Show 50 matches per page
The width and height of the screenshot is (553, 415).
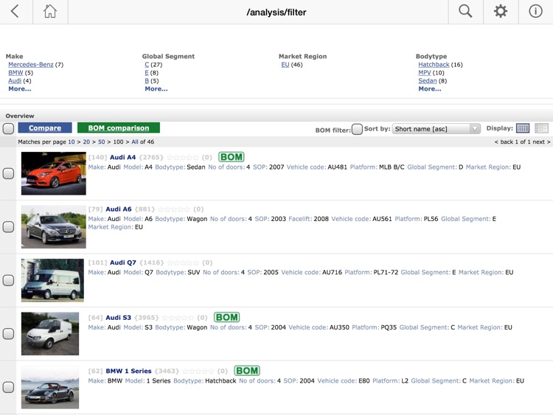tap(102, 142)
